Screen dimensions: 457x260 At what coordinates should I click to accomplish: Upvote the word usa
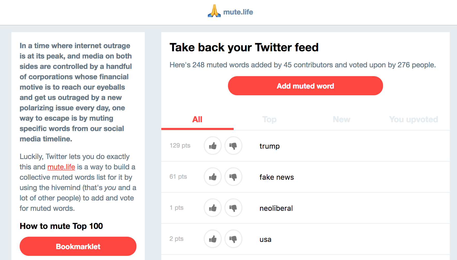click(213, 239)
